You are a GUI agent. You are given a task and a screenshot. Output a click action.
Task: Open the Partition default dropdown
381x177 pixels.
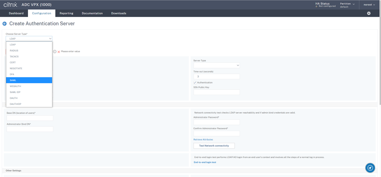point(347,5)
